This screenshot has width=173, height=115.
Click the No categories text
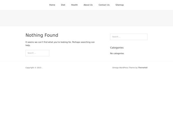click(x=117, y=53)
